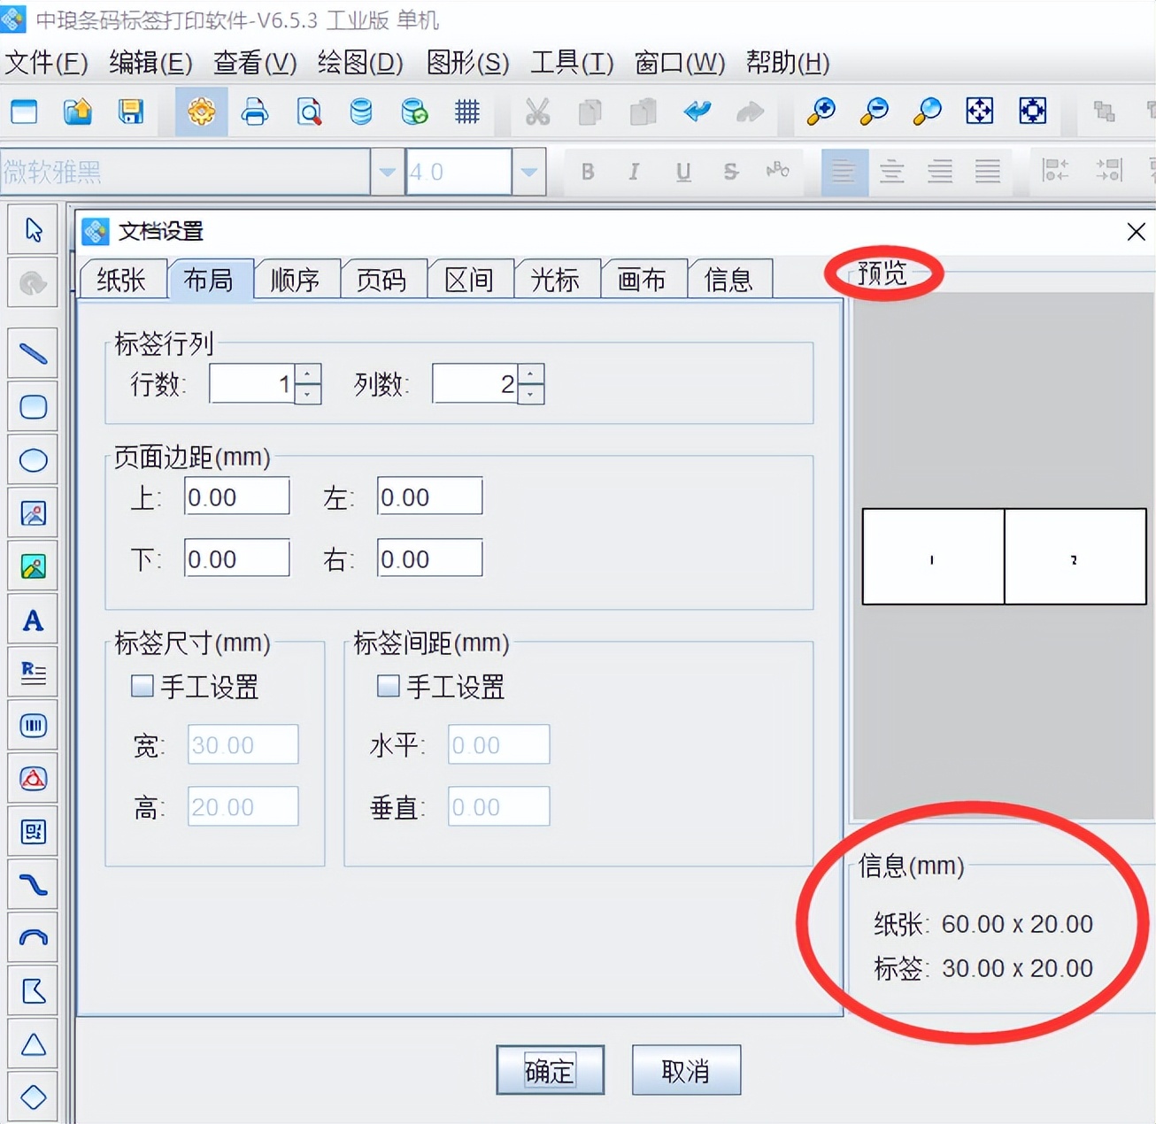Open the print icon in toolbar
Image resolution: width=1156 pixels, height=1124 pixels.
(255, 112)
